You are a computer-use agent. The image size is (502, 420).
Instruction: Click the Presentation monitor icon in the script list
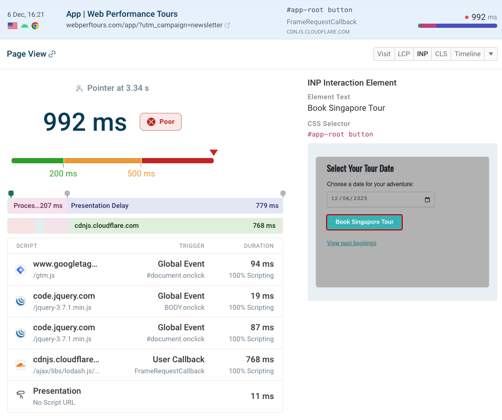20,395
